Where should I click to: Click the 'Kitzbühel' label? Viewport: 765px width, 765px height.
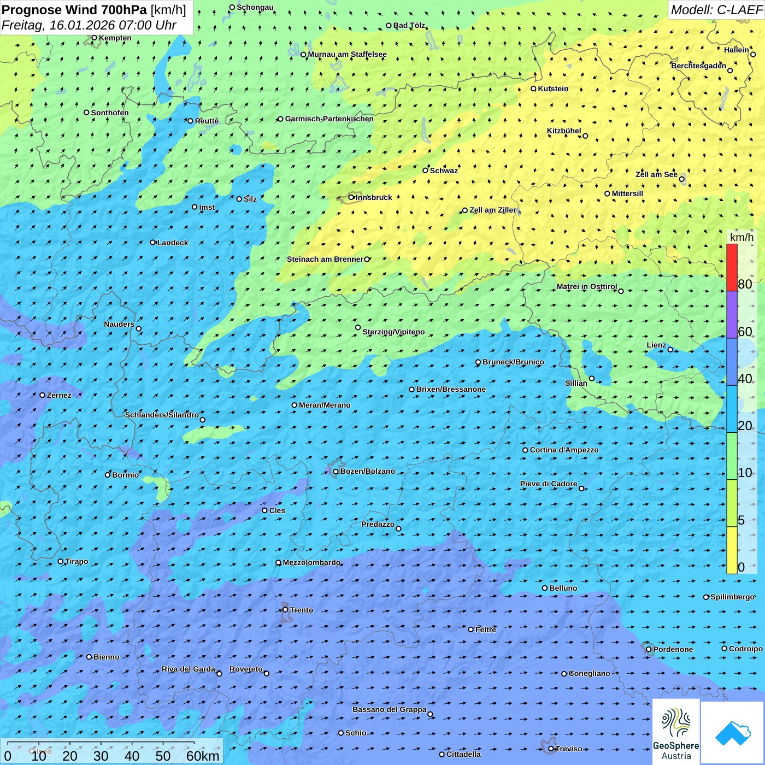564,131
